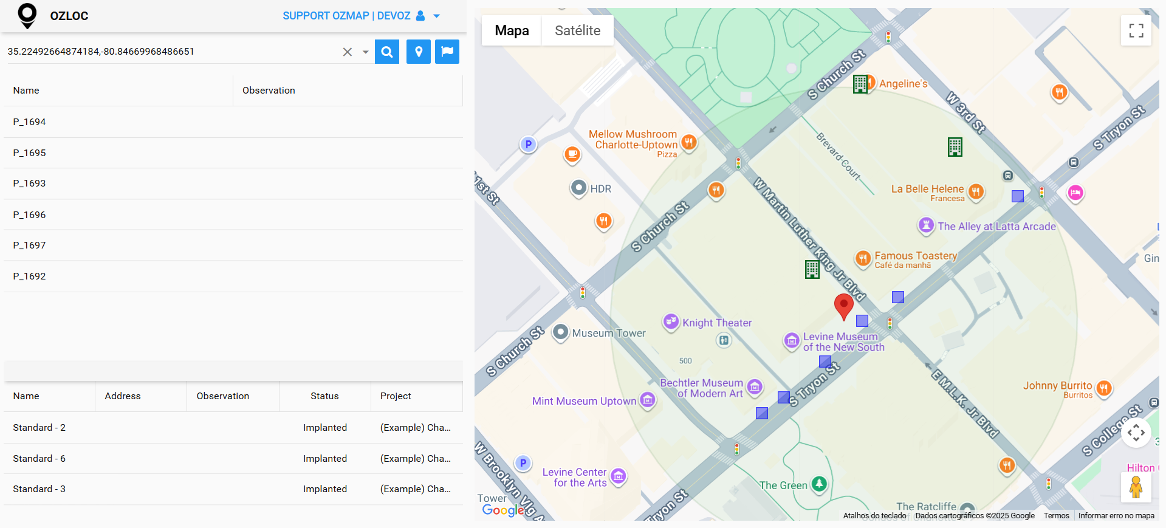Click the blue location pin button

pyautogui.click(x=419, y=52)
